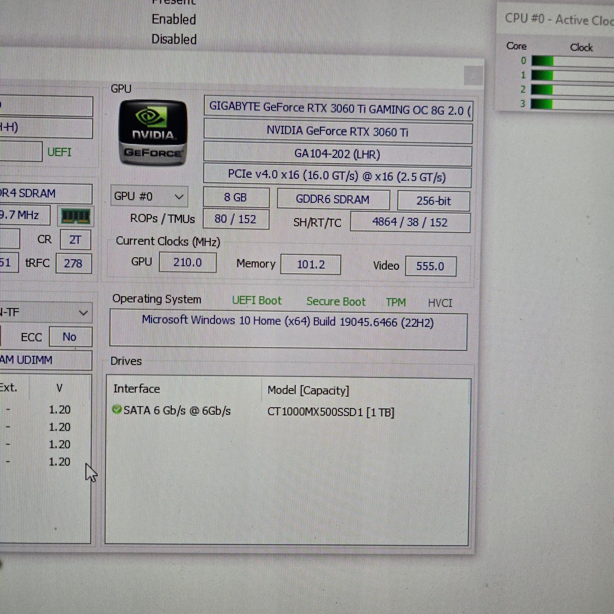Screen dimensions: 614x614
Task: Click the Memory clock 101.2 value
Action: coord(310,264)
